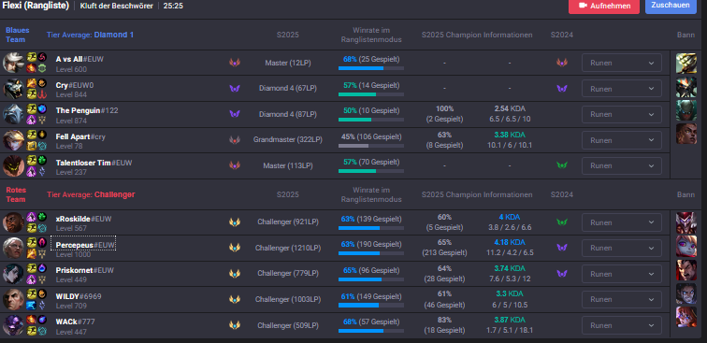
Task: Open Runen dropdown for Talentloser Tim
Action: 622,165
